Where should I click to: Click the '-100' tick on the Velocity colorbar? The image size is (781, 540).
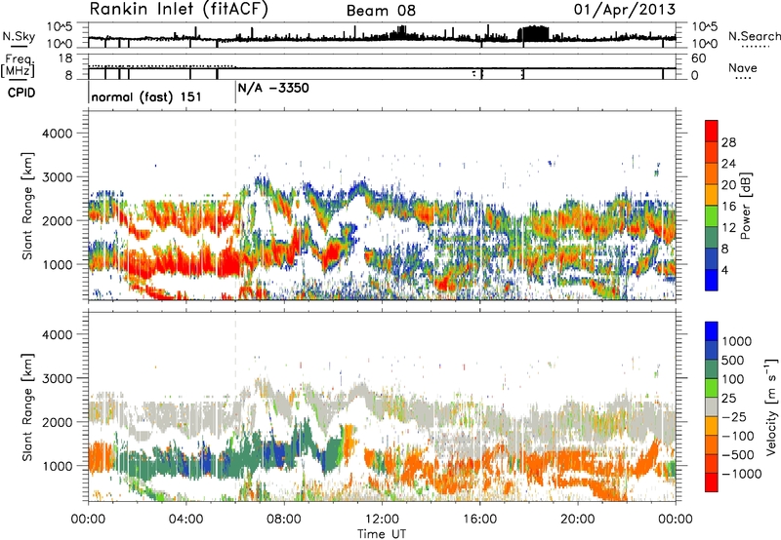(x=737, y=436)
